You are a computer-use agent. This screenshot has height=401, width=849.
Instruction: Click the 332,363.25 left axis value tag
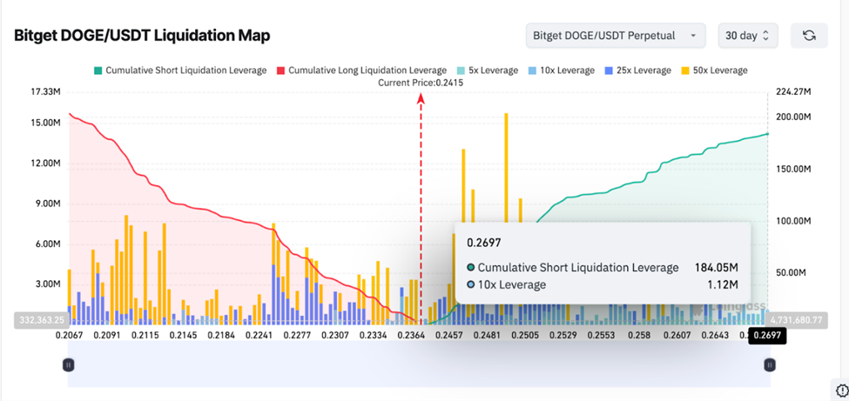click(x=41, y=320)
